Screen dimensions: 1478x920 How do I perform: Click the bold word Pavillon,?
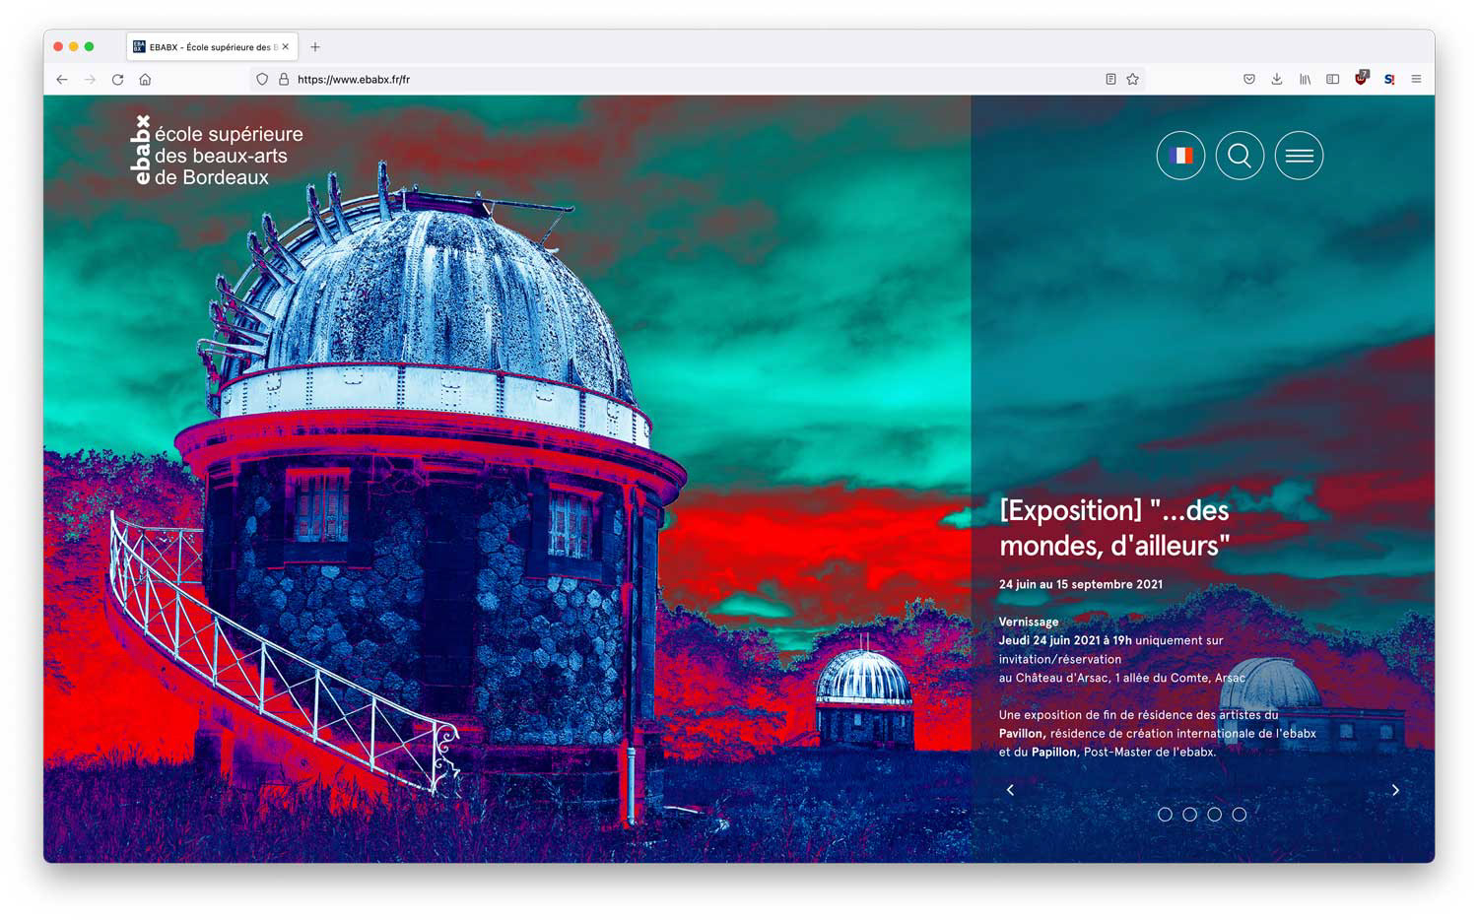pos(1022,734)
